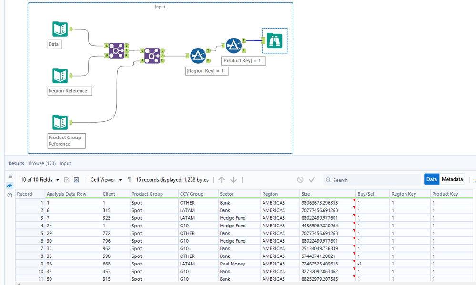
Task: Select the Data input tool icon
Action: [x=60, y=29]
